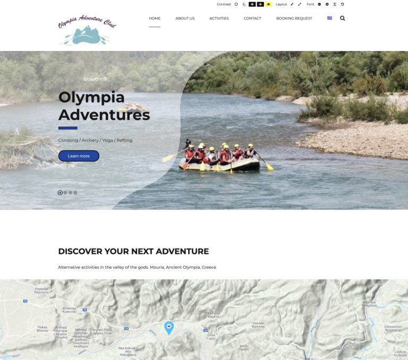Click the Olympia Adventure Club logo
408x360 pixels.
[87, 30]
